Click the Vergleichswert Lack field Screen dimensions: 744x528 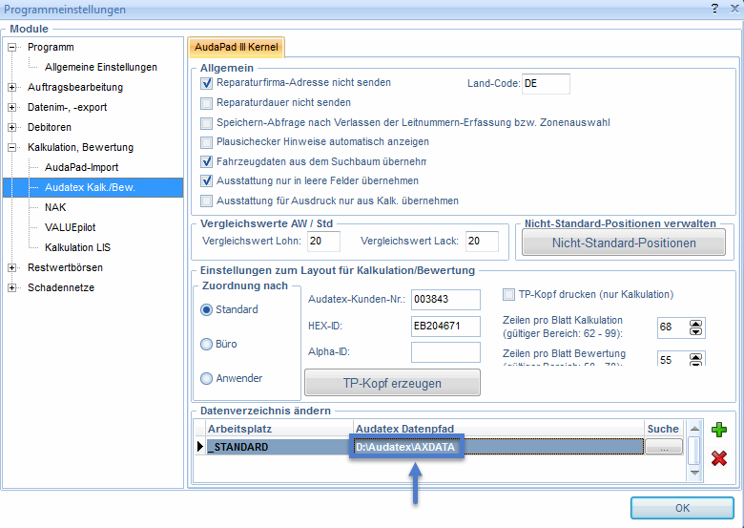(x=482, y=242)
